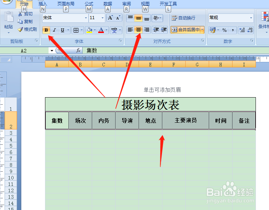Apply fill color with paint bucket icon
269x210 pixels.
[x=89, y=30]
